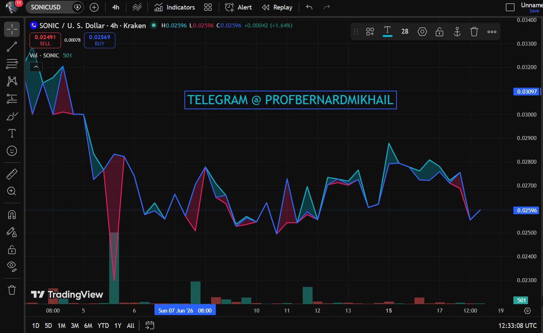543x333 pixels.
Task: Collapse the indicator legend arrow
Action: click(36, 67)
